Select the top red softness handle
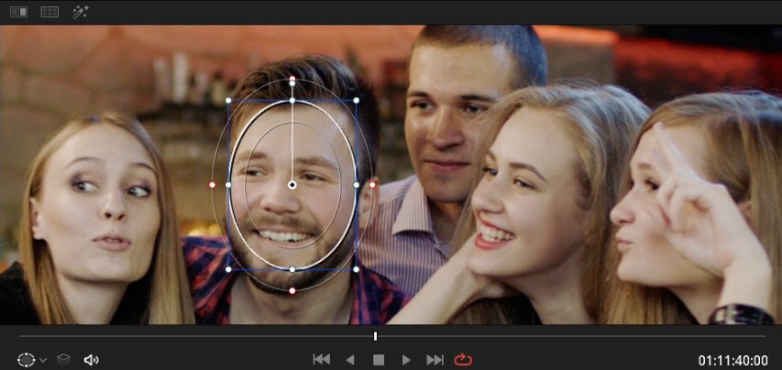782x370 pixels. (292, 79)
